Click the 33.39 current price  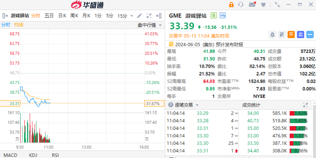coord(182,26)
